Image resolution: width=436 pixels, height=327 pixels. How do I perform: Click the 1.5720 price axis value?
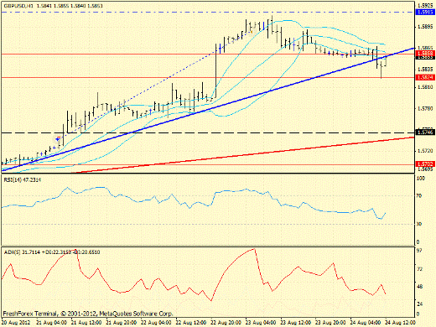tap(425, 151)
